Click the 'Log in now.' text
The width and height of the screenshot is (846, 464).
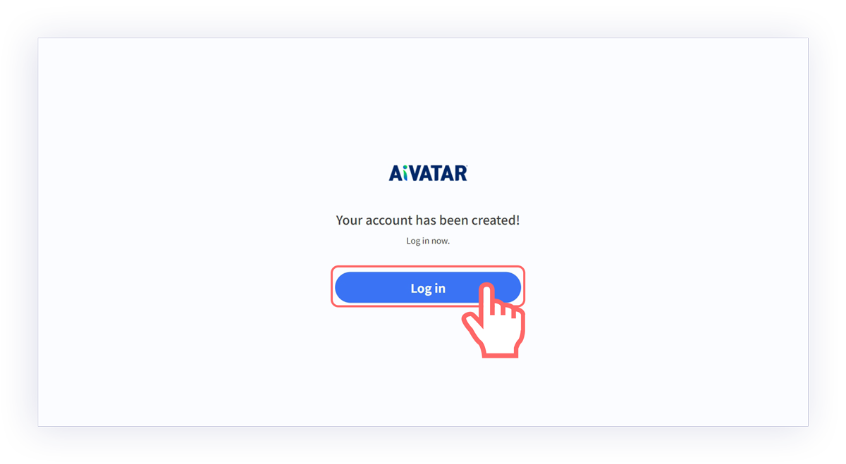(428, 241)
